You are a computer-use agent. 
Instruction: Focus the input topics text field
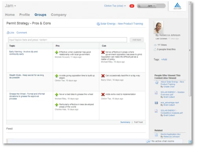67,40
